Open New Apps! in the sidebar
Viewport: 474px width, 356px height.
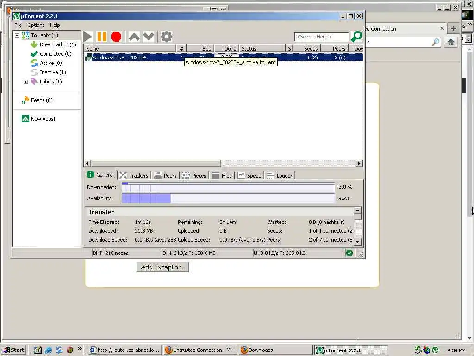tap(43, 119)
